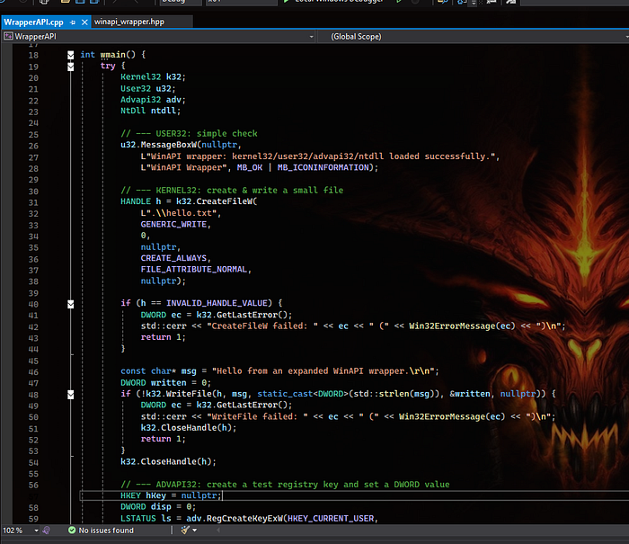Screen dimensions: 629x544
Task: Collapse the WriteFile if block at line 48
Action: [71, 394]
